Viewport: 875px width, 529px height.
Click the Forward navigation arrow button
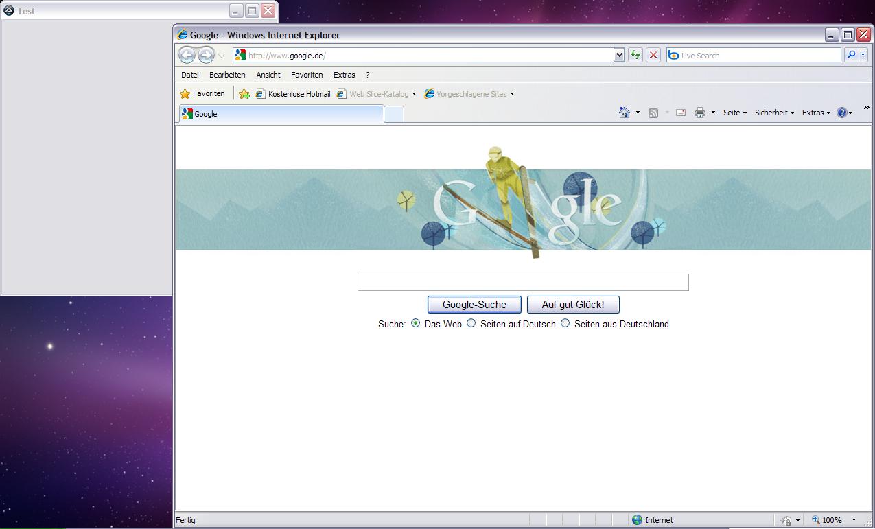206,55
